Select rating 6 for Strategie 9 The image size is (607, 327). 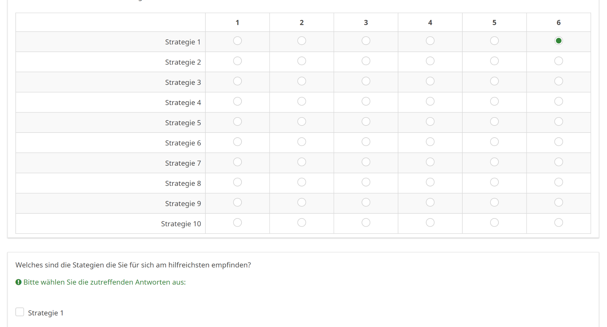tap(558, 202)
